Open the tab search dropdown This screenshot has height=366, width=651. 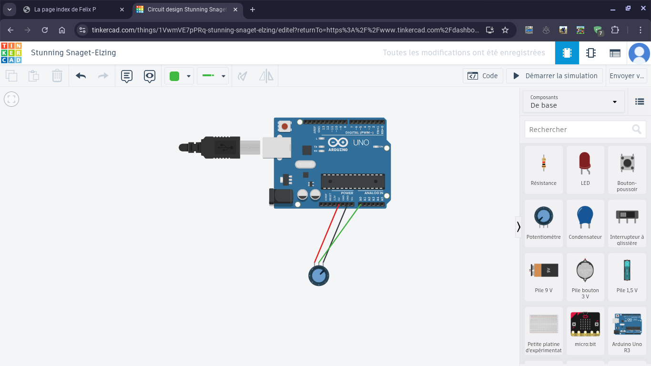[x=9, y=10]
